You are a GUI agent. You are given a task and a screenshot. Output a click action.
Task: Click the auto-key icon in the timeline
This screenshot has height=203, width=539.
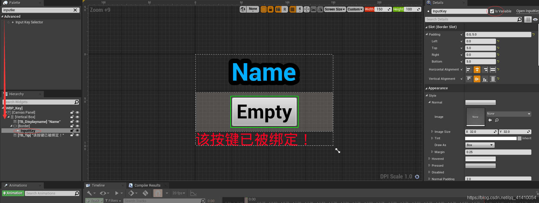click(x=145, y=193)
